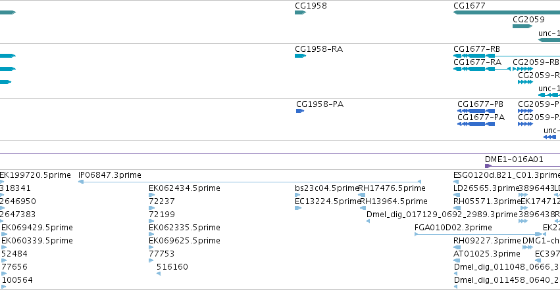Open the CG2059-RB transcript label

535,62
